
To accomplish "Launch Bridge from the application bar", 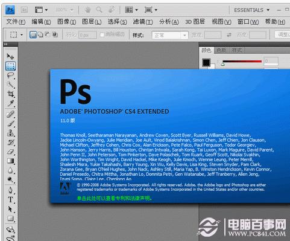I will 24,10.
